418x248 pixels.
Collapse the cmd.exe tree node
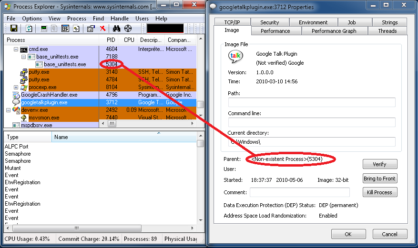click(x=16, y=49)
